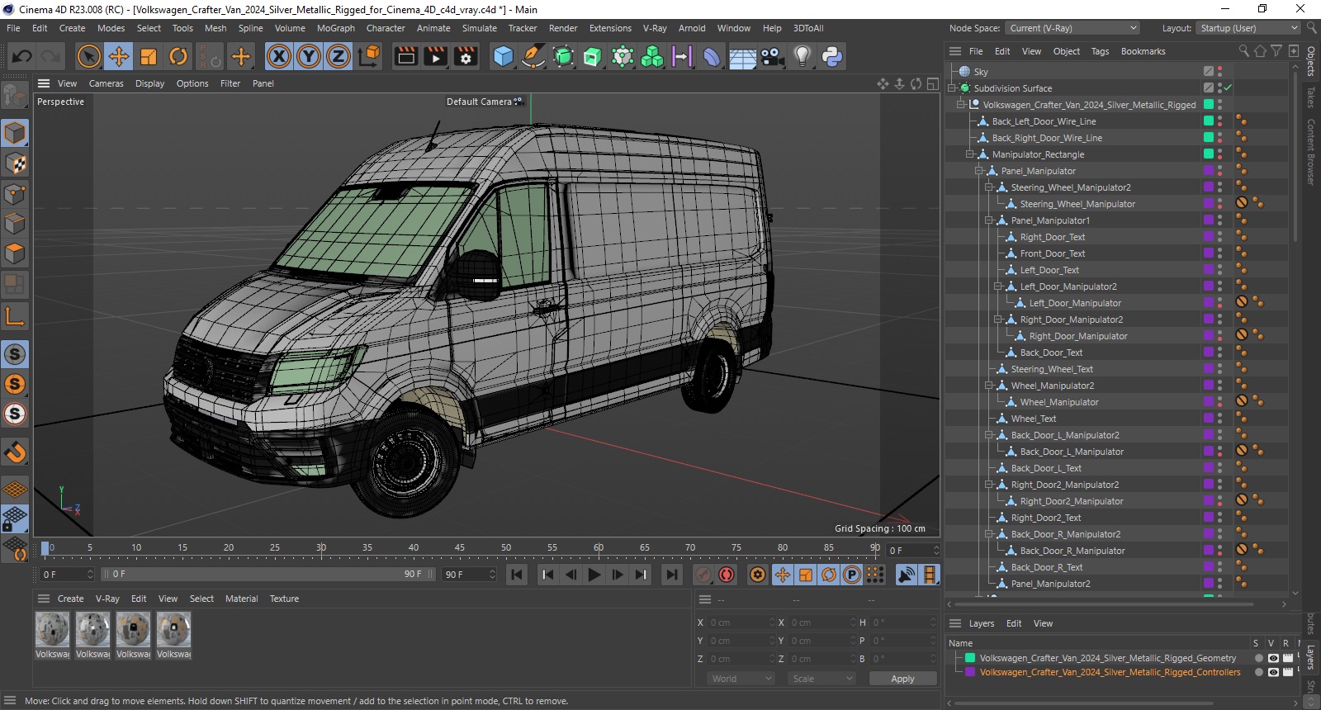Open the viewport Cameras menu
This screenshot has height=710, width=1321.
click(107, 83)
